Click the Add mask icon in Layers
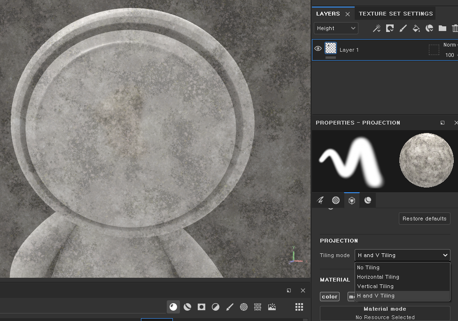The image size is (458, 321). coord(389,28)
